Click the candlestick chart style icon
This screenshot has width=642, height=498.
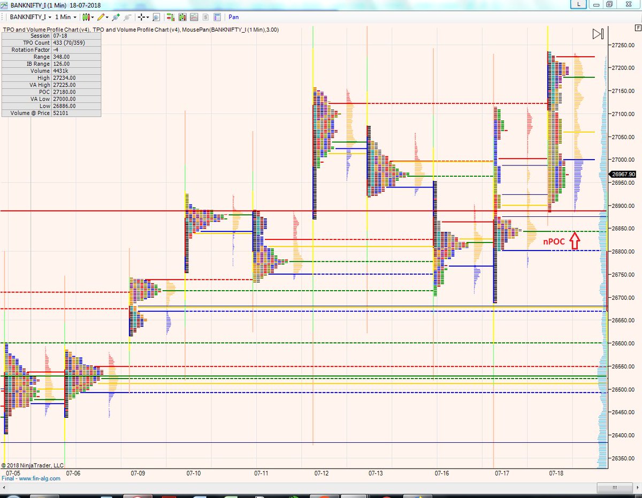tap(86, 17)
